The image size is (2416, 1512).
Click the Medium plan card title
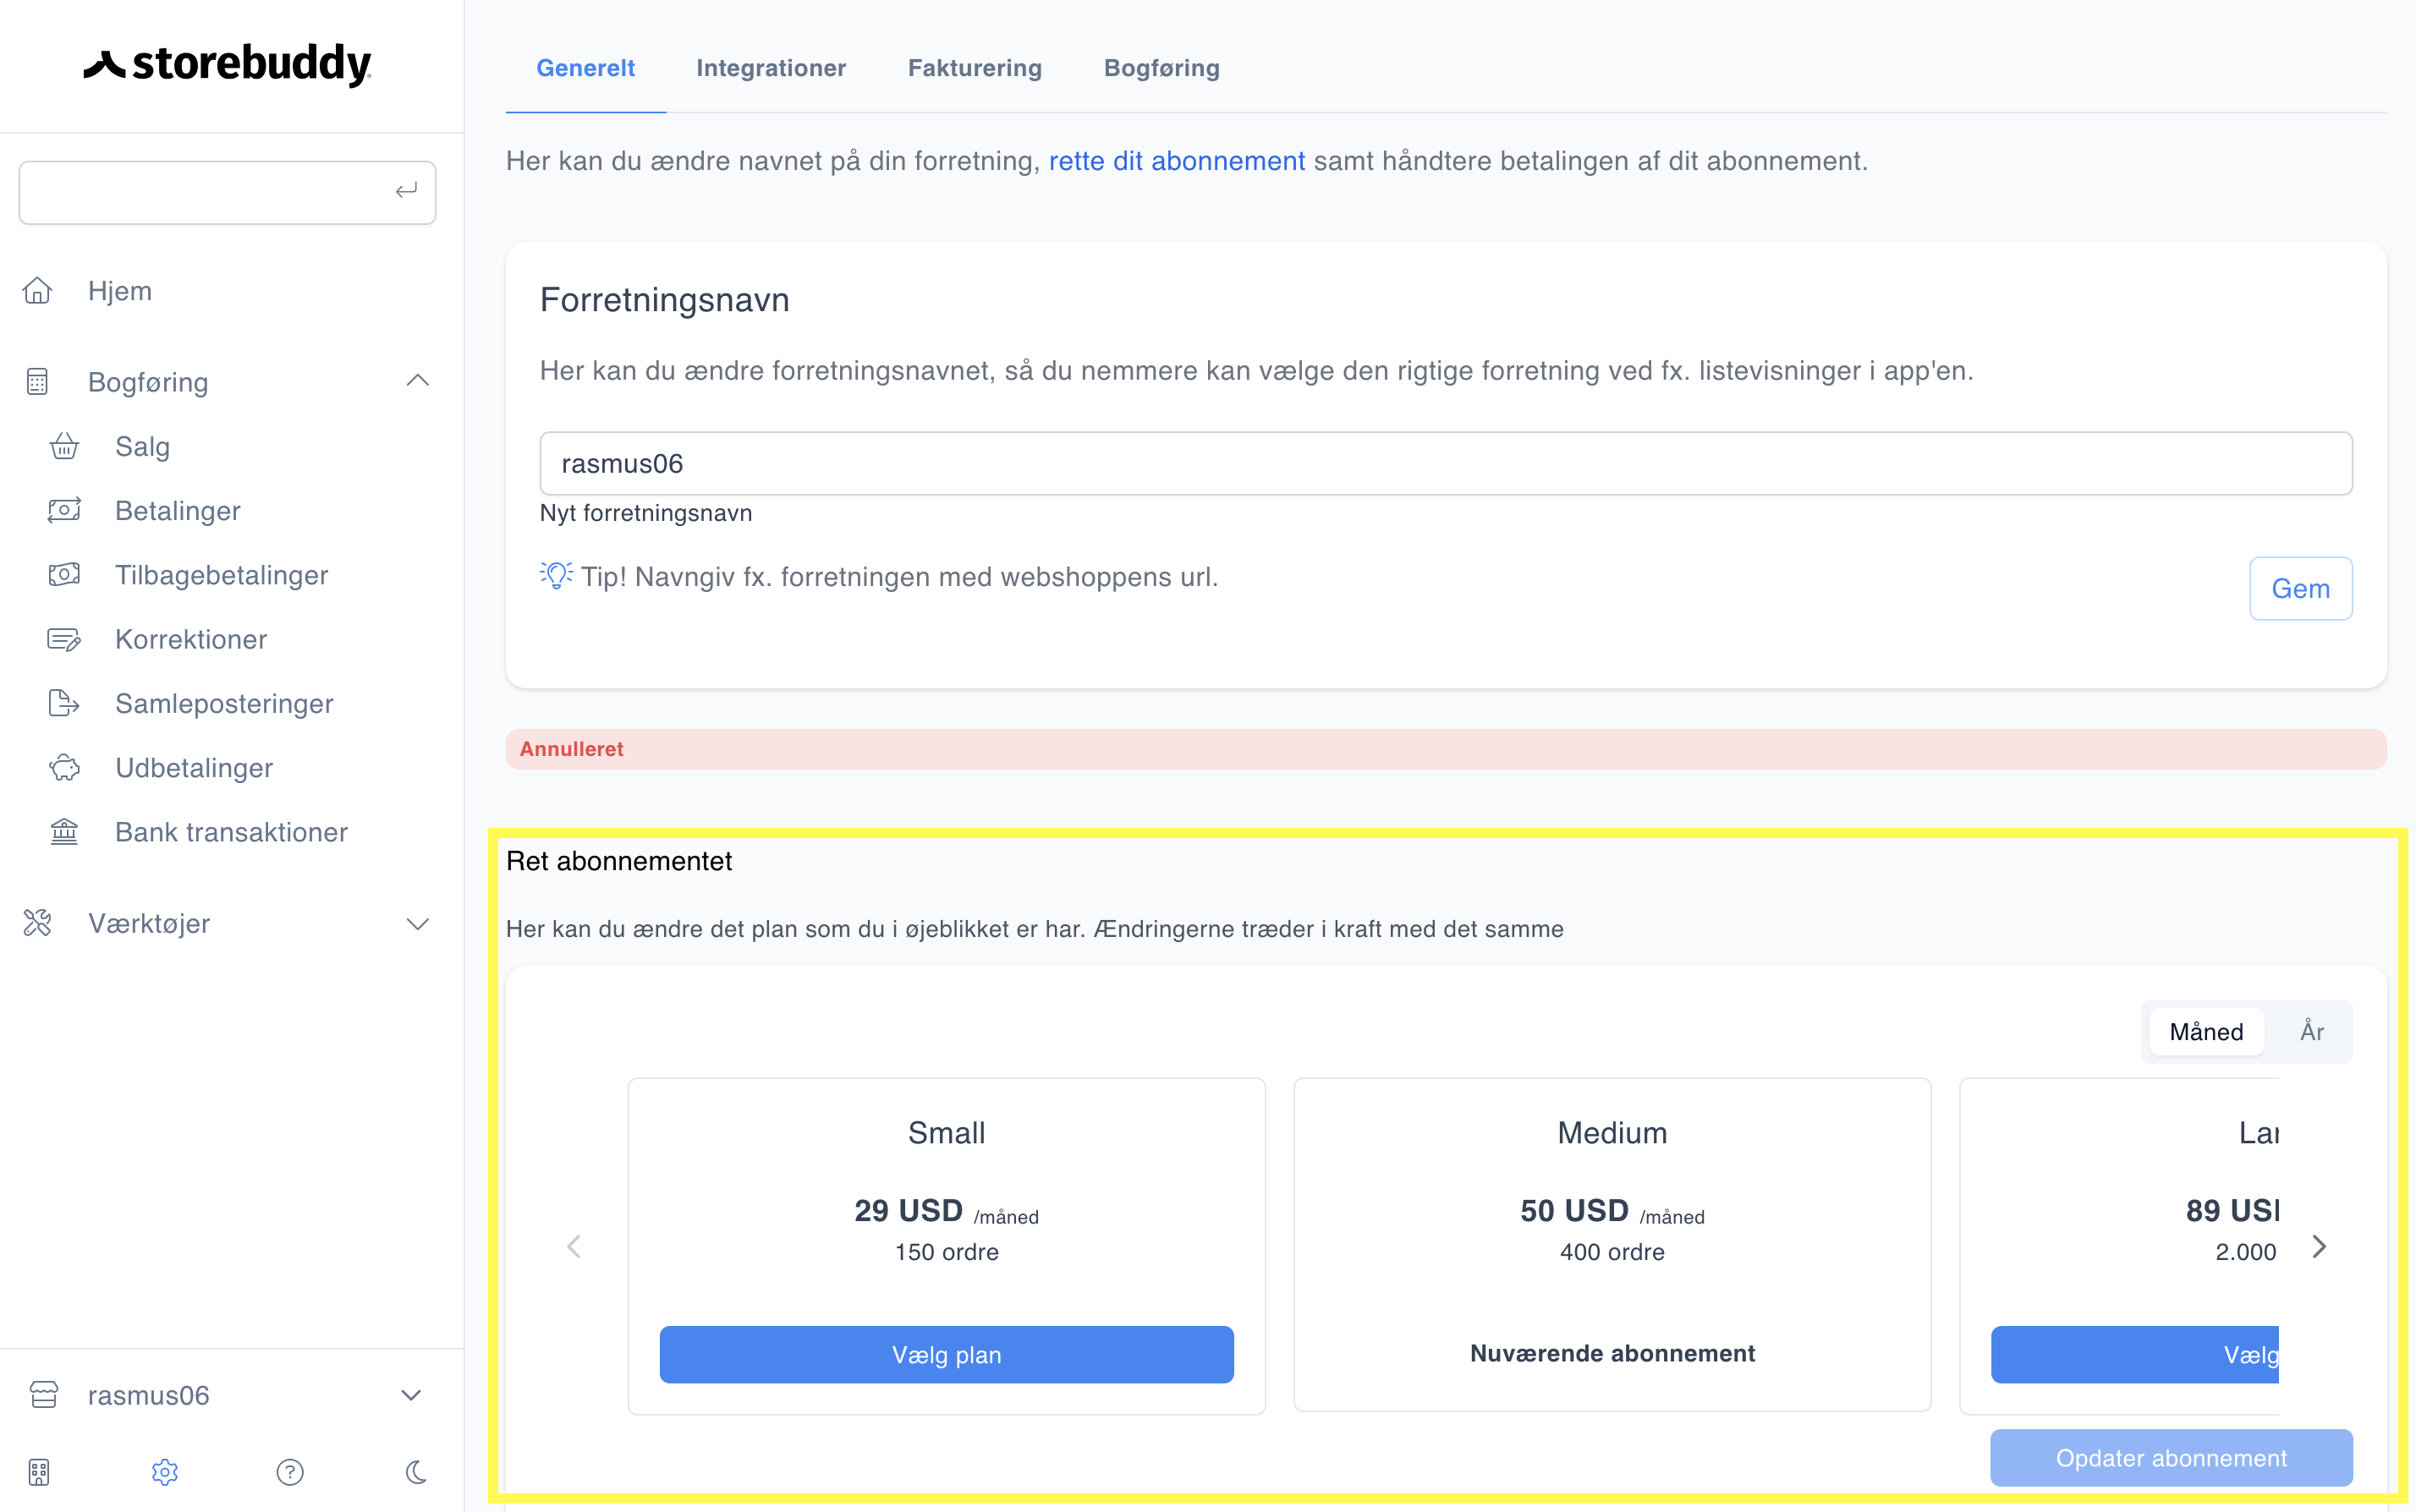pos(1612,1132)
